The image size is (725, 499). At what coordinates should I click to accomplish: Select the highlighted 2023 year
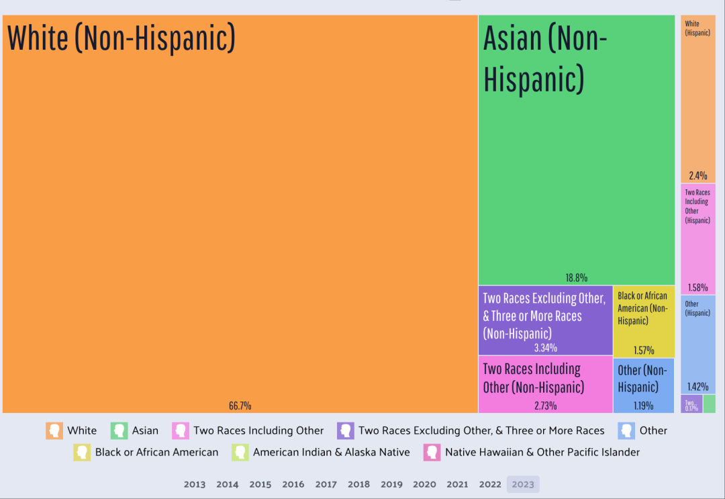click(x=523, y=484)
